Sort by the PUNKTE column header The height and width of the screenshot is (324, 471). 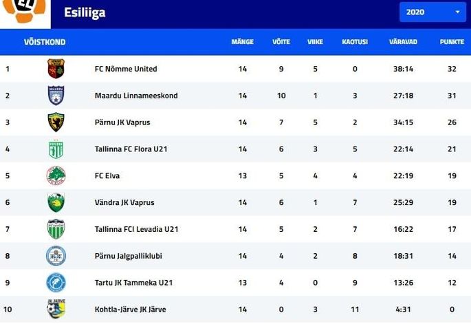452,42
